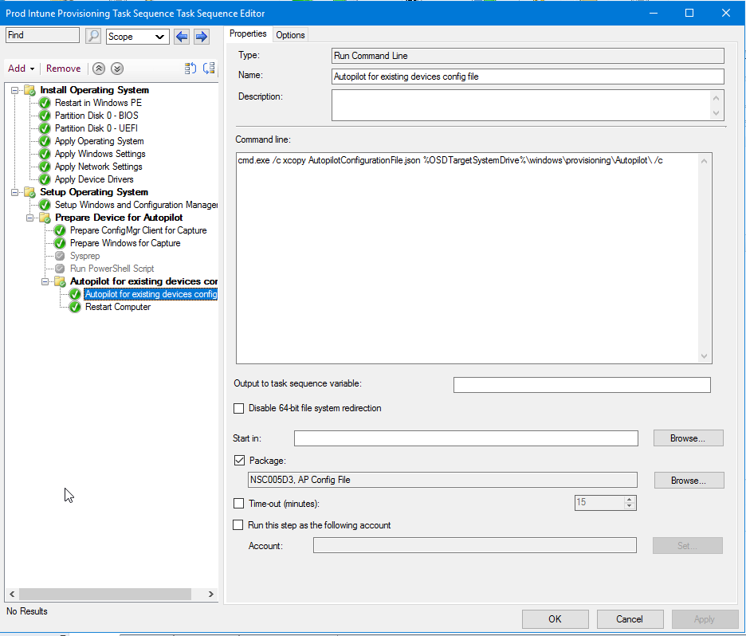Go to previous search result arrow
The height and width of the screenshot is (636, 746).
click(182, 37)
